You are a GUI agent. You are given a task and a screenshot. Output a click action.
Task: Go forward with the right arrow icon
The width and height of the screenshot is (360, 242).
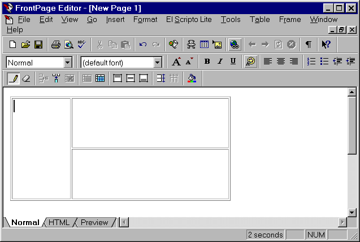pyautogui.click(x=265, y=44)
